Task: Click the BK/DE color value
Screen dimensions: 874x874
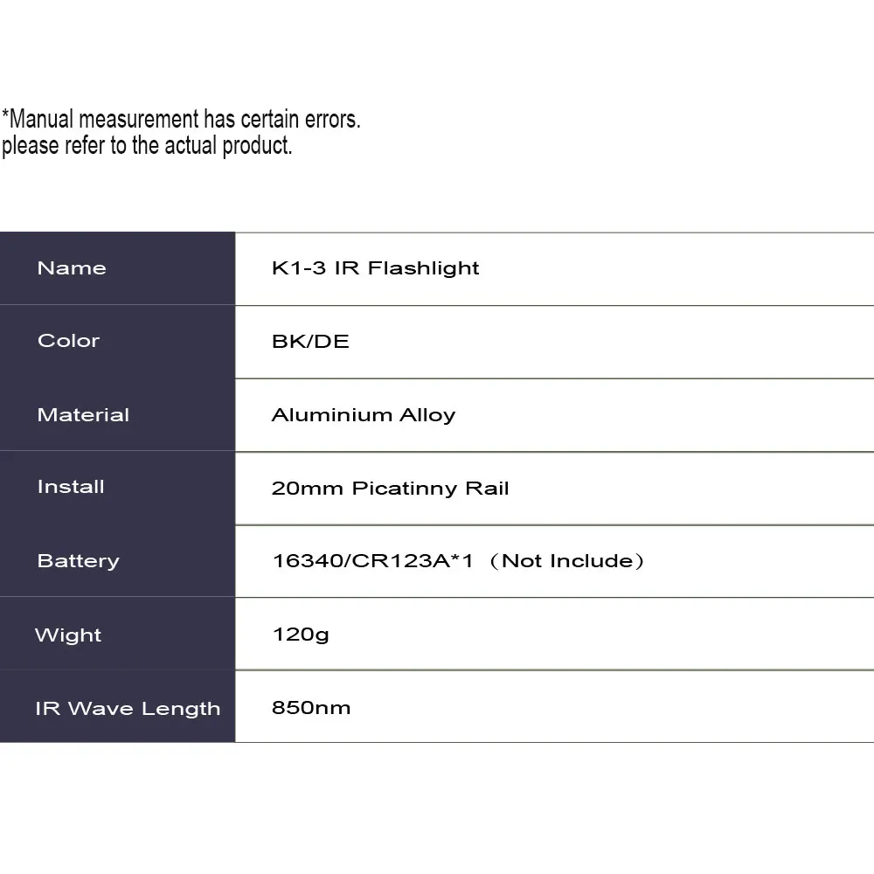Action: [310, 341]
